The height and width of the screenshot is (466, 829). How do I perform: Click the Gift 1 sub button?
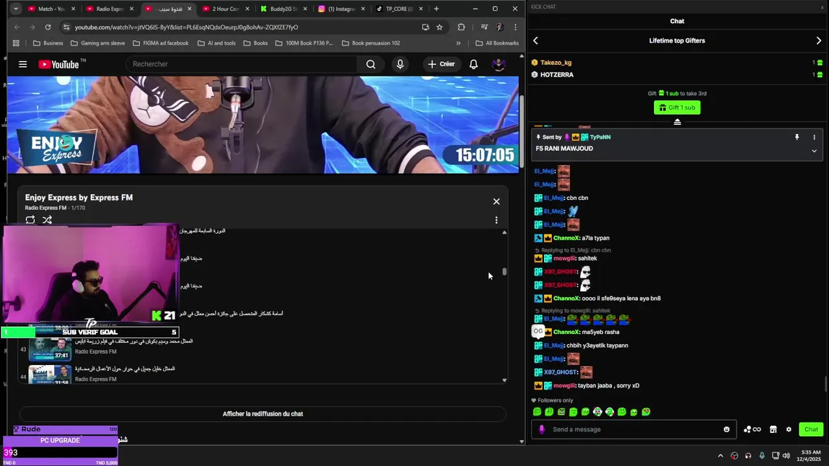pos(677,107)
